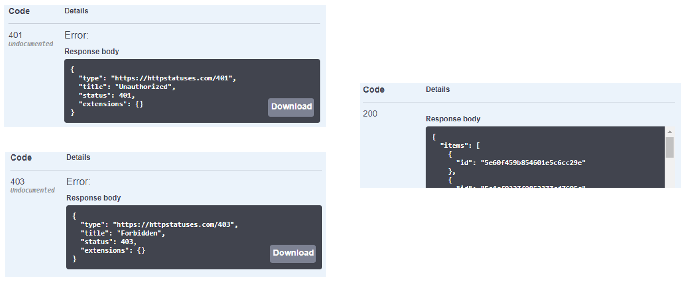Screen dimensions: 685x283
Task: Click the "items": [ line in 200 response
Action: [460, 146]
